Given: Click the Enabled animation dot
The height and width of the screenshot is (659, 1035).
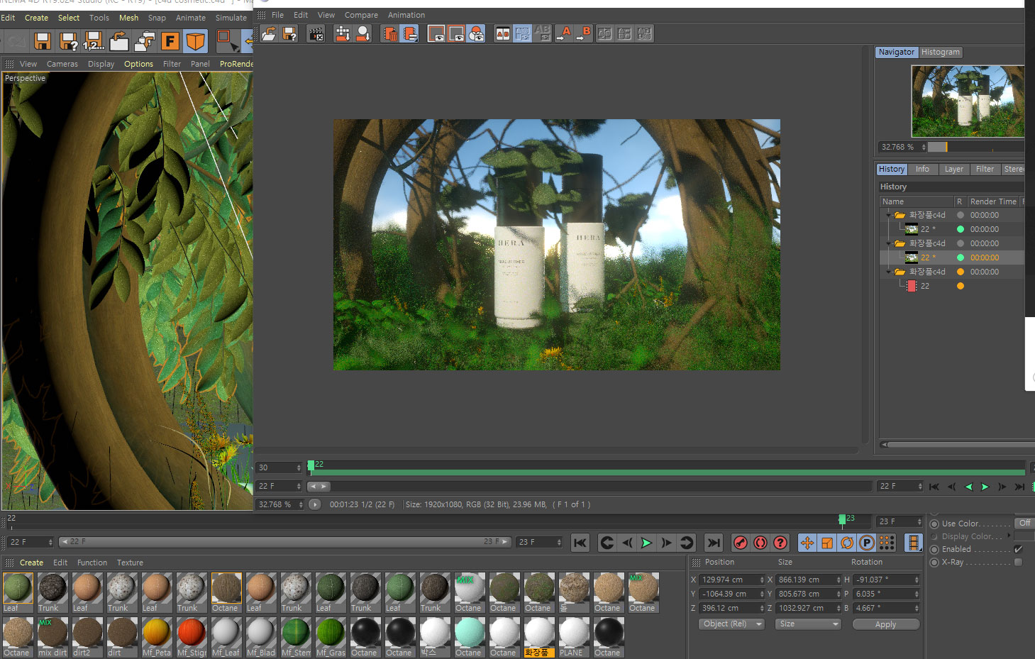Looking at the screenshot, I should click(934, 550).
